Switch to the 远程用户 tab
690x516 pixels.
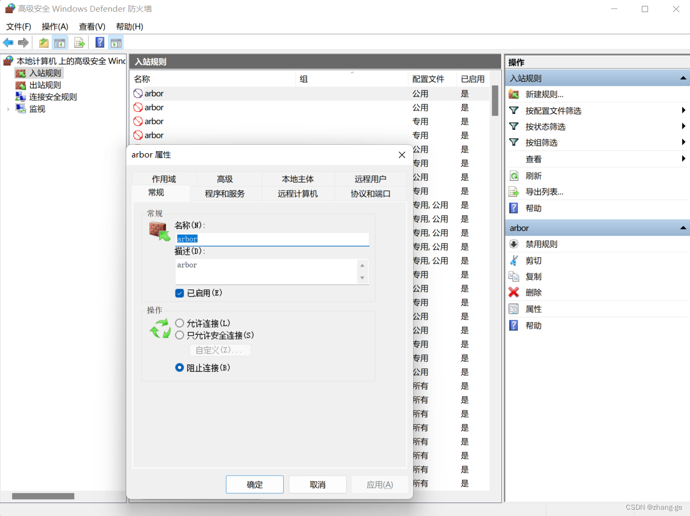point(370,179)
